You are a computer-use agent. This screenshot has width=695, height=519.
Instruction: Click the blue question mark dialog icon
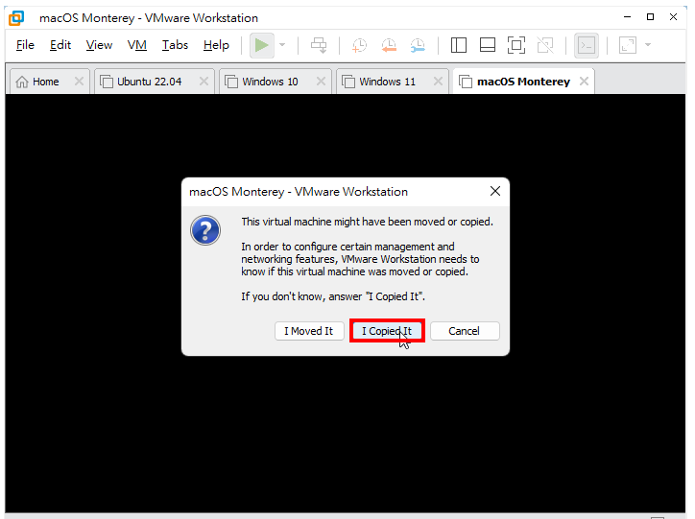205,230
